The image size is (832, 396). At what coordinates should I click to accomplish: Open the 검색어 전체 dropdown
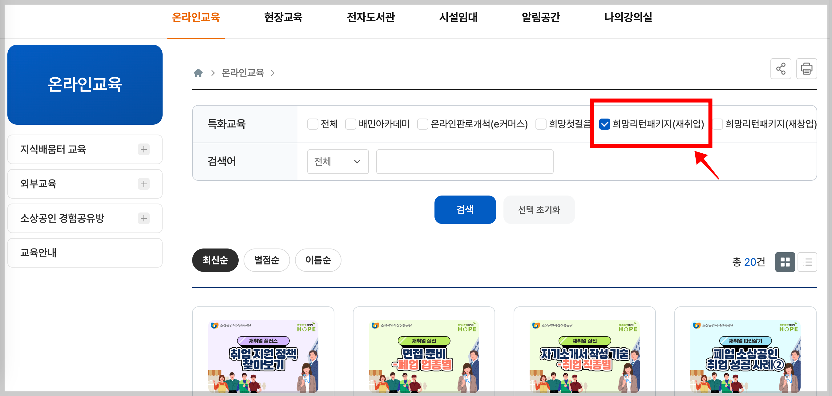click(337, 161)
